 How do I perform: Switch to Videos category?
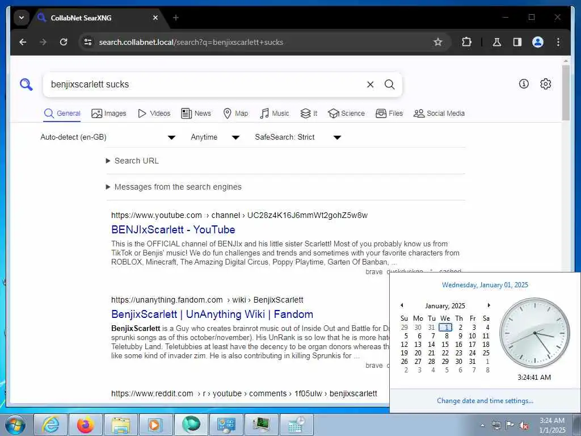coord(154,114)
